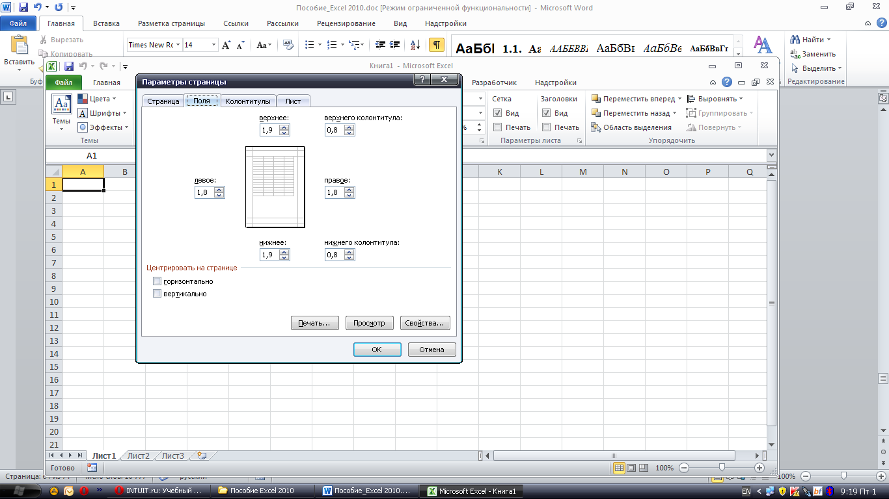The height and width of the screenshot is (499, 889).
Task: Check the Сетка Печать checkbox
Action: click(497, 127)
